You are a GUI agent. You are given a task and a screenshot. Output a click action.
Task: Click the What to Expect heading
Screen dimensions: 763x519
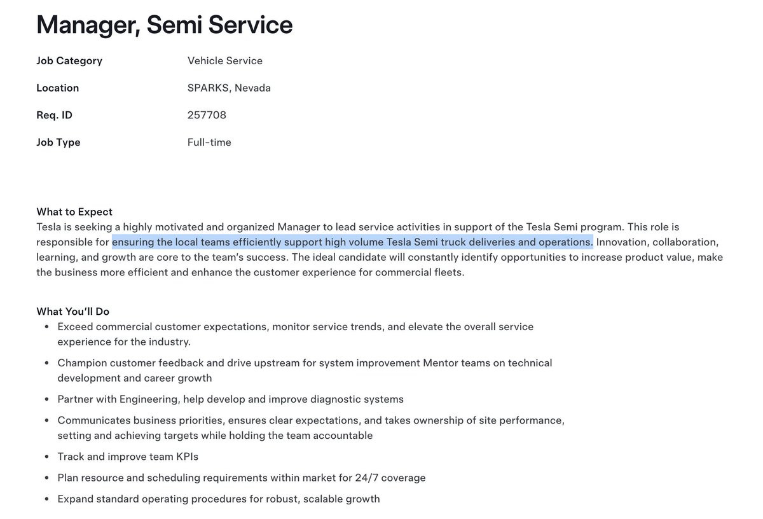point(74,212)
